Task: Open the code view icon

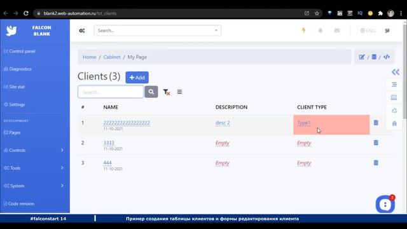Action: [x=387, y=57]
